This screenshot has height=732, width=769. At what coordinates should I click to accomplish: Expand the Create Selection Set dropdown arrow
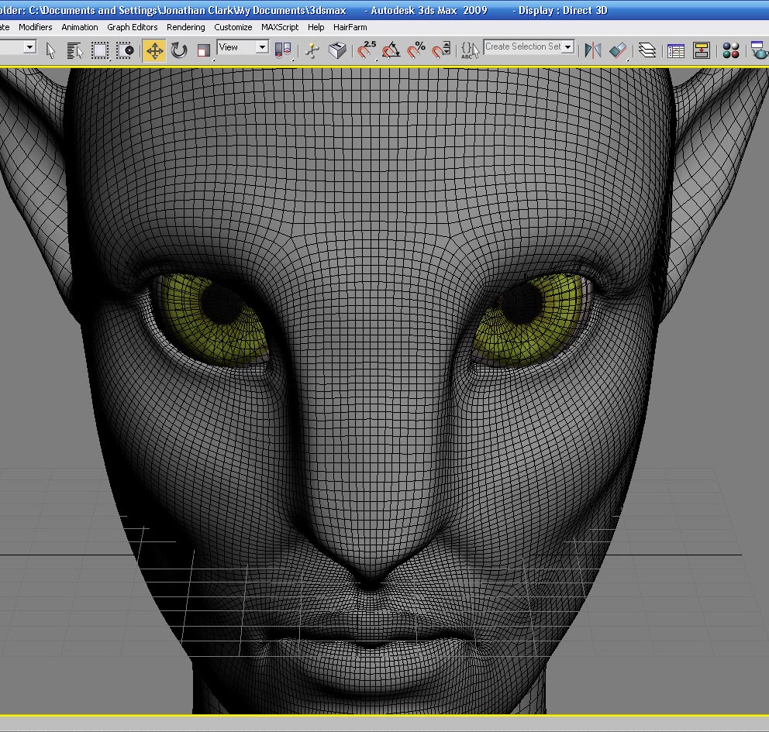pyautogui.click(x=568, y=46)
